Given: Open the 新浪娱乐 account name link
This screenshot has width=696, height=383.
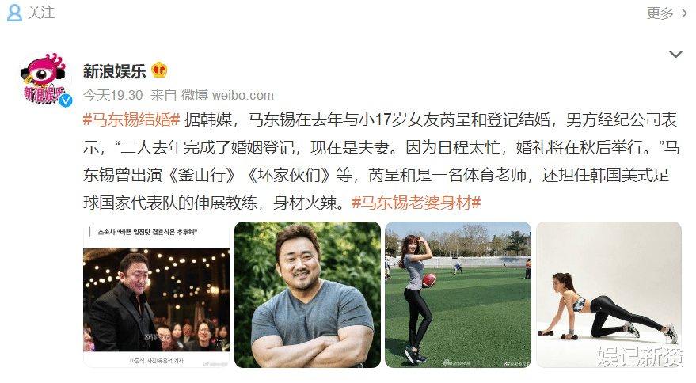Looking at the screenshot, I should coord(115,71).
